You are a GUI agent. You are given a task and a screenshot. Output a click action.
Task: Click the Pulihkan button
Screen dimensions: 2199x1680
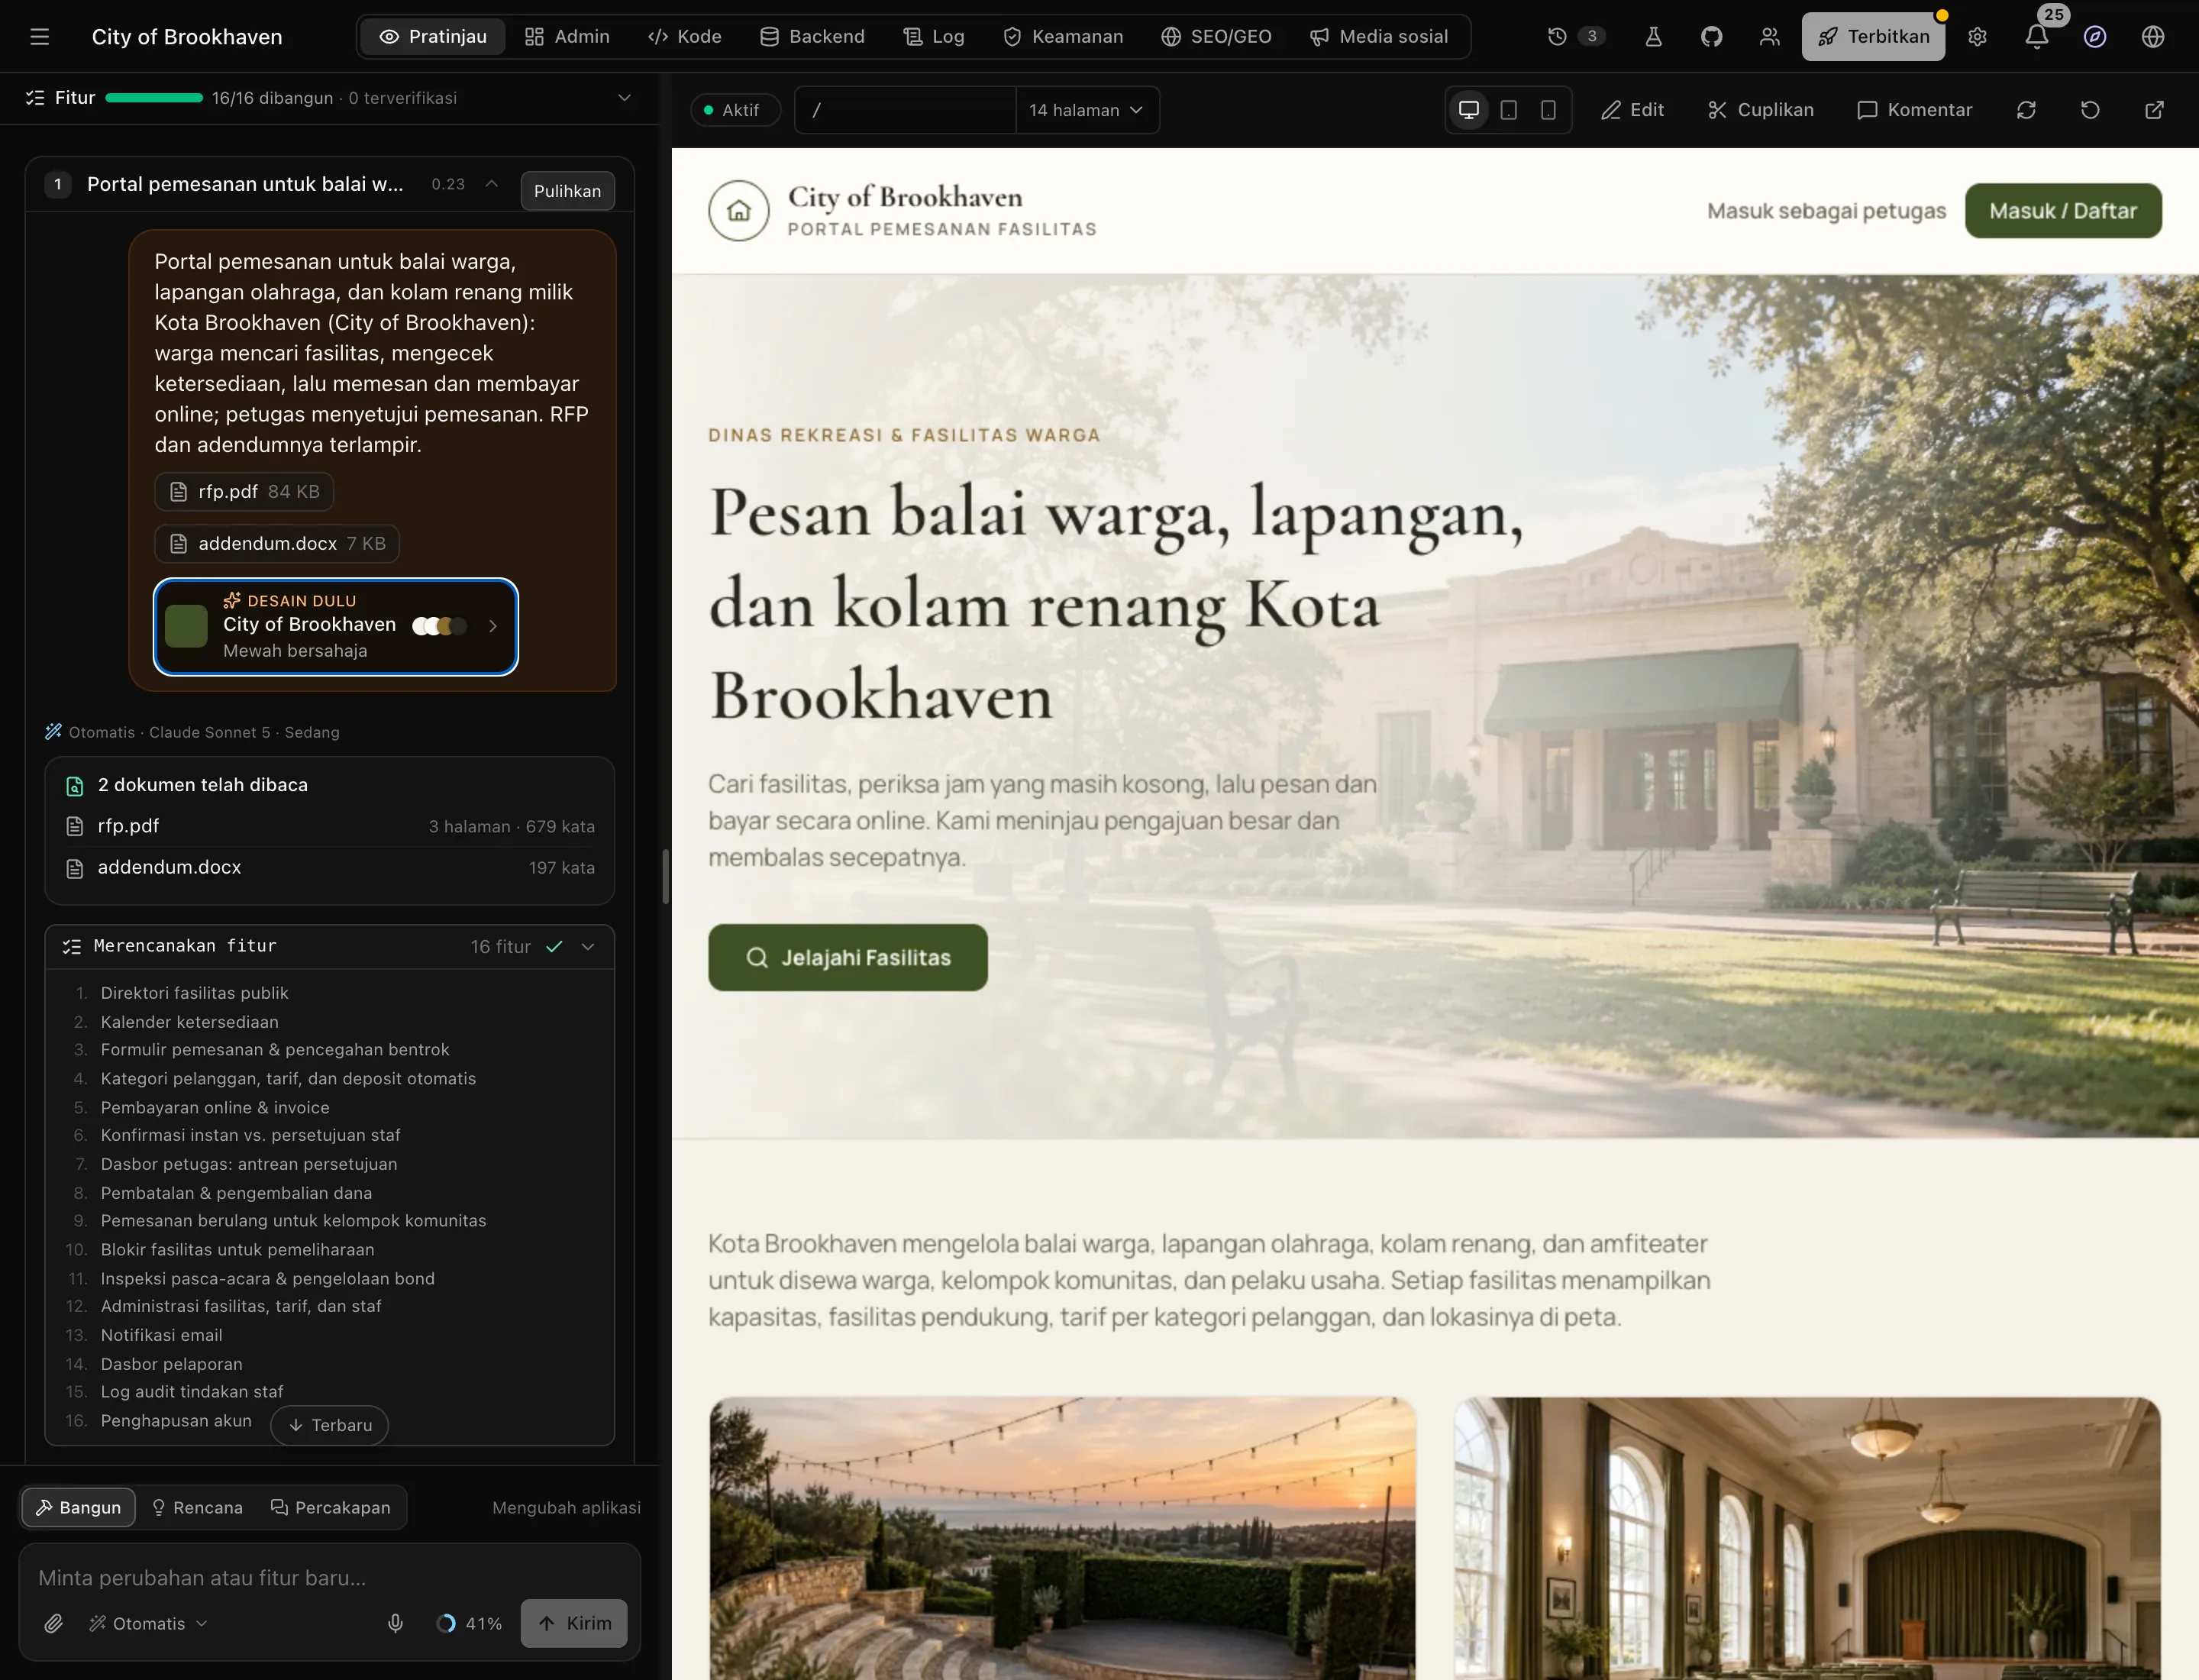(x=567, y=191)
